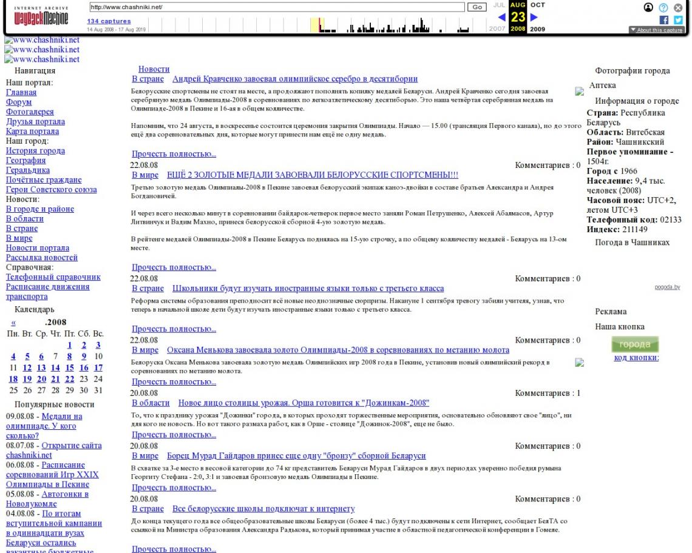Open 'Рассылка новостей' link
This screenshot has height=553, width=692.
pyautogui.click(x=41, y=257)
